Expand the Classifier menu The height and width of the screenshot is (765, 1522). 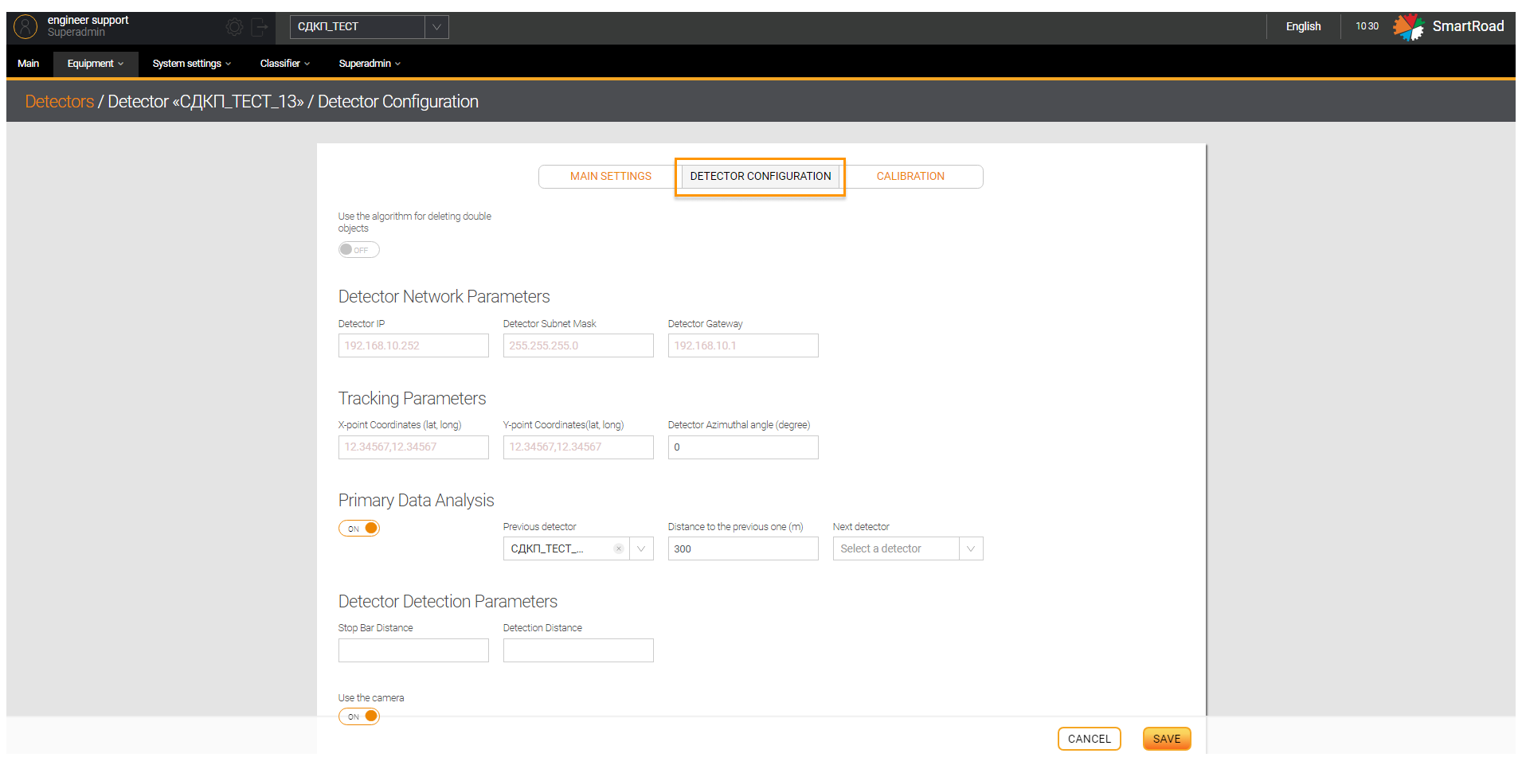(284, 64)
